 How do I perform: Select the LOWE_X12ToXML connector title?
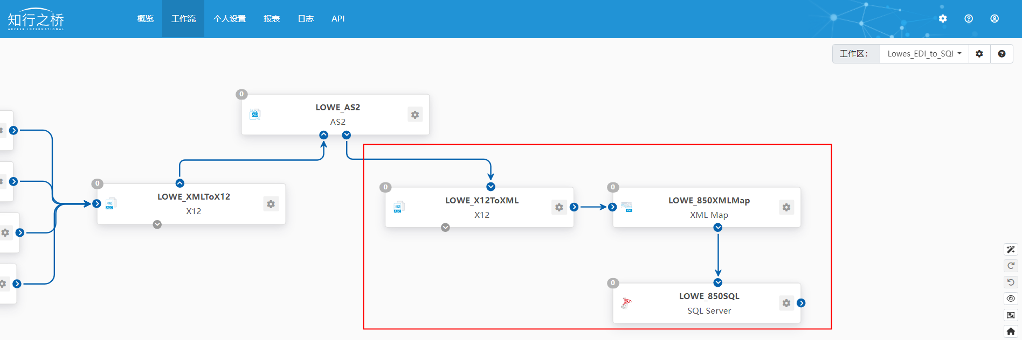[x=482, y=201]
